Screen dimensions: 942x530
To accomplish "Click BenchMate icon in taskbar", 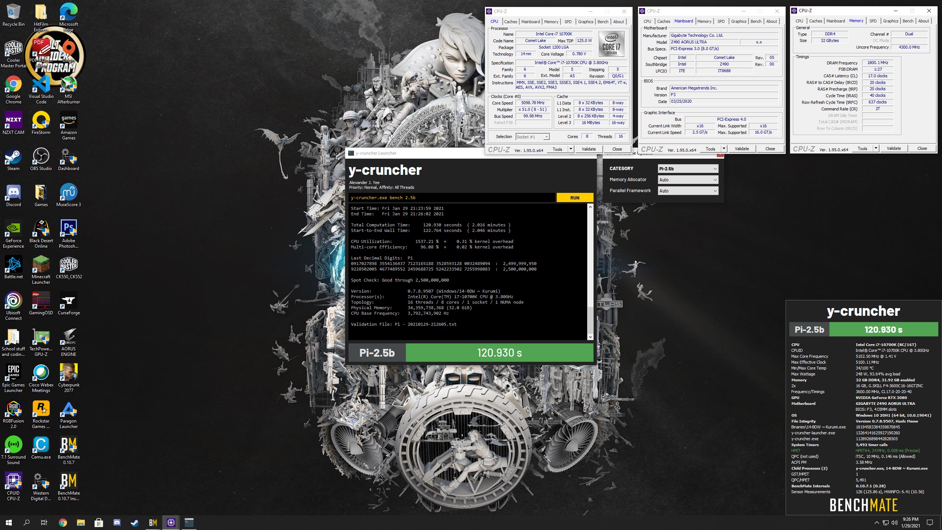I will point(153,523).
